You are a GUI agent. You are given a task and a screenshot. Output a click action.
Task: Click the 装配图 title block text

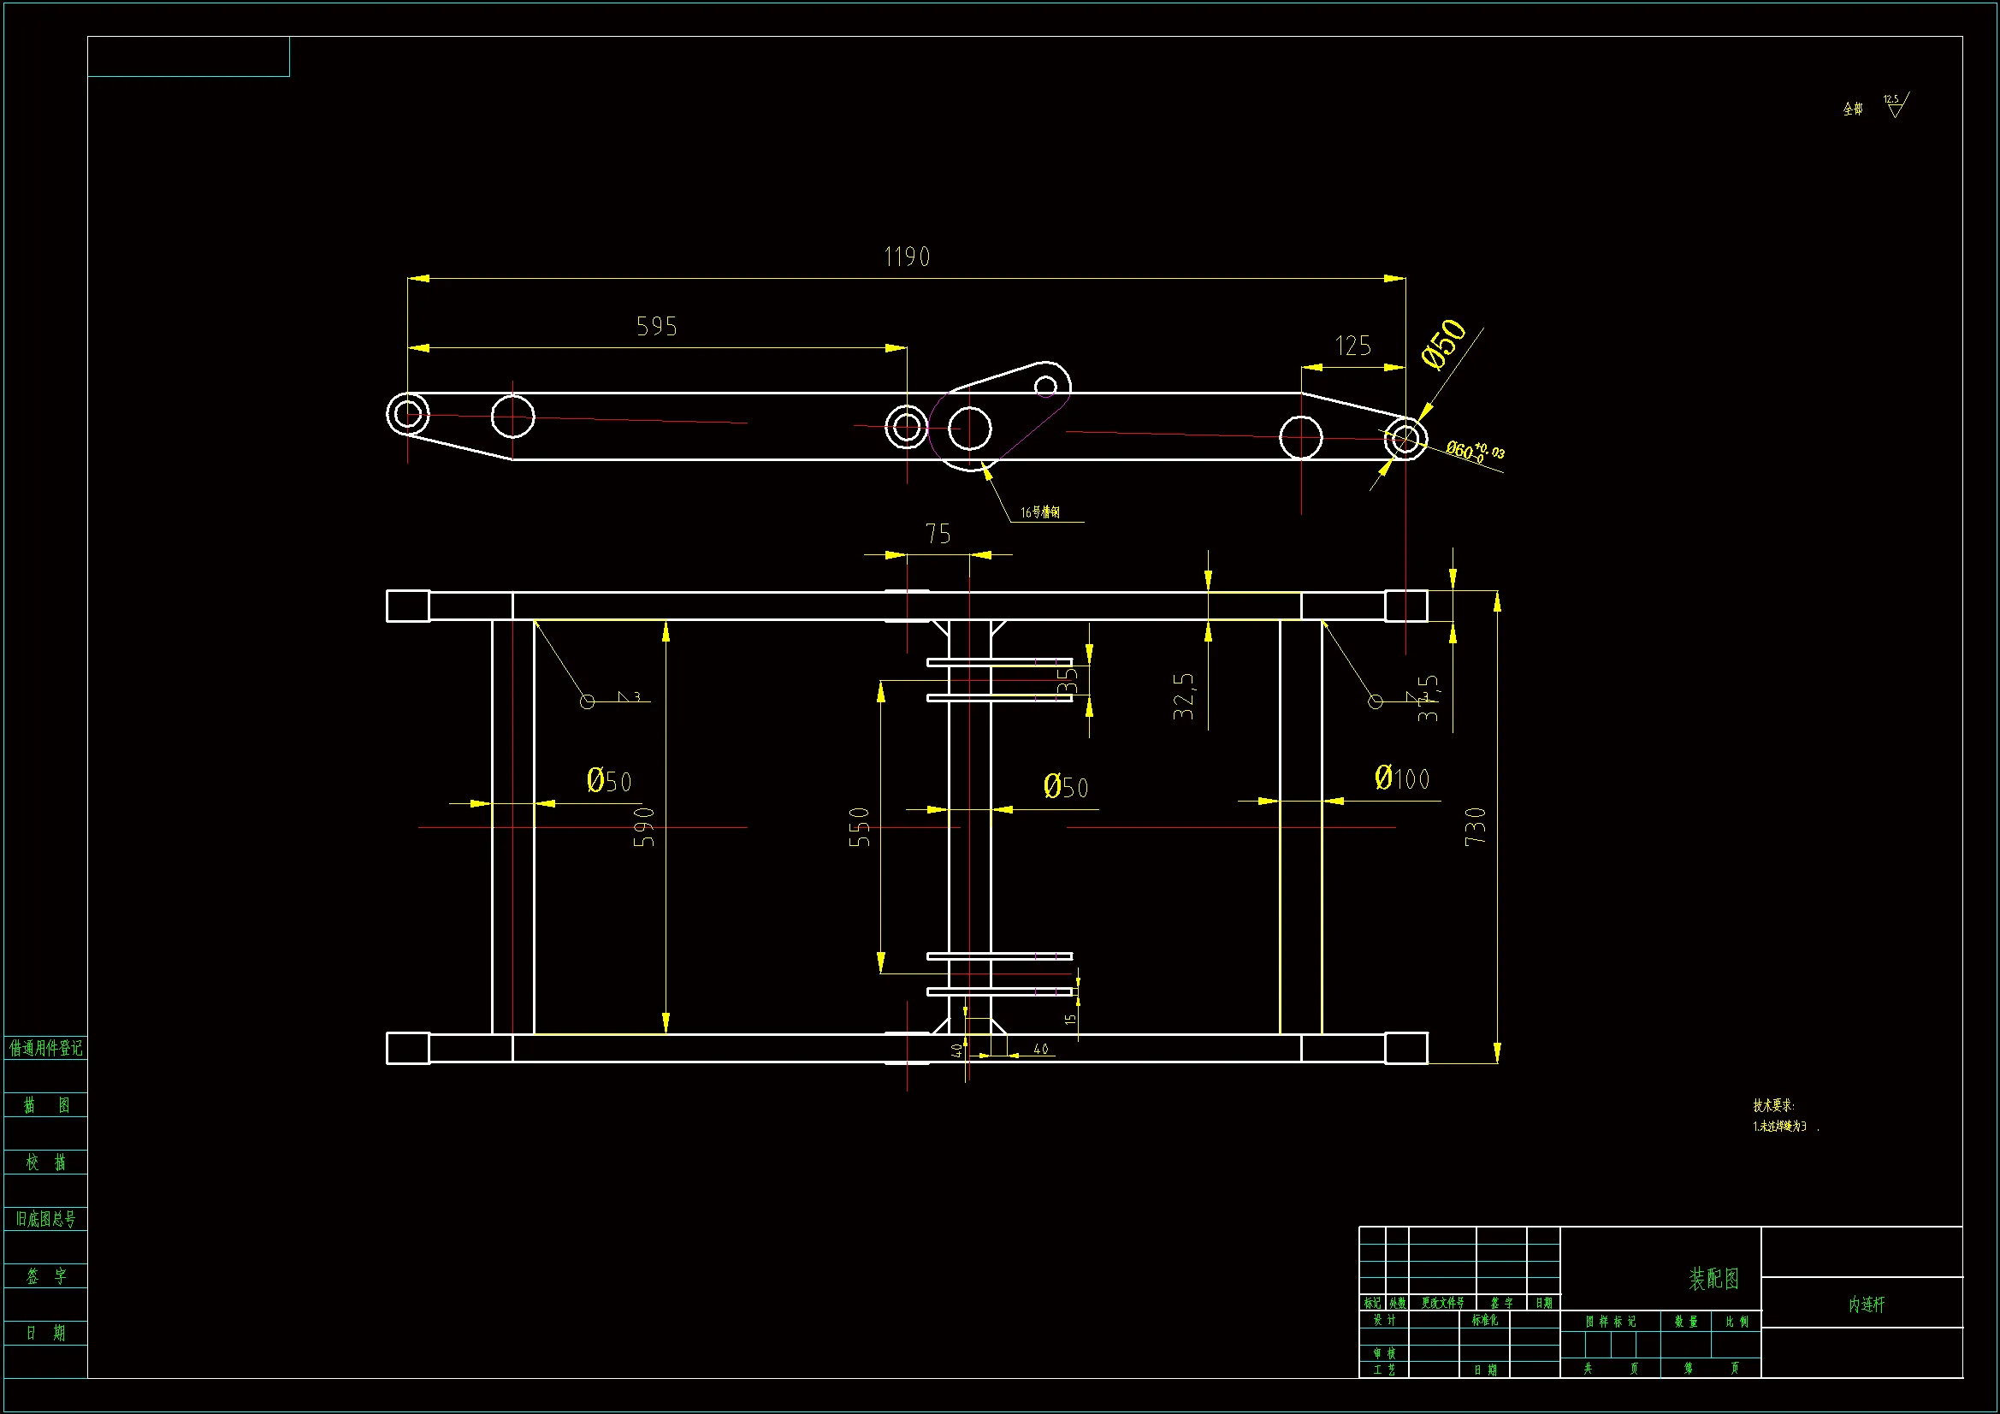coord(1713,1279)
